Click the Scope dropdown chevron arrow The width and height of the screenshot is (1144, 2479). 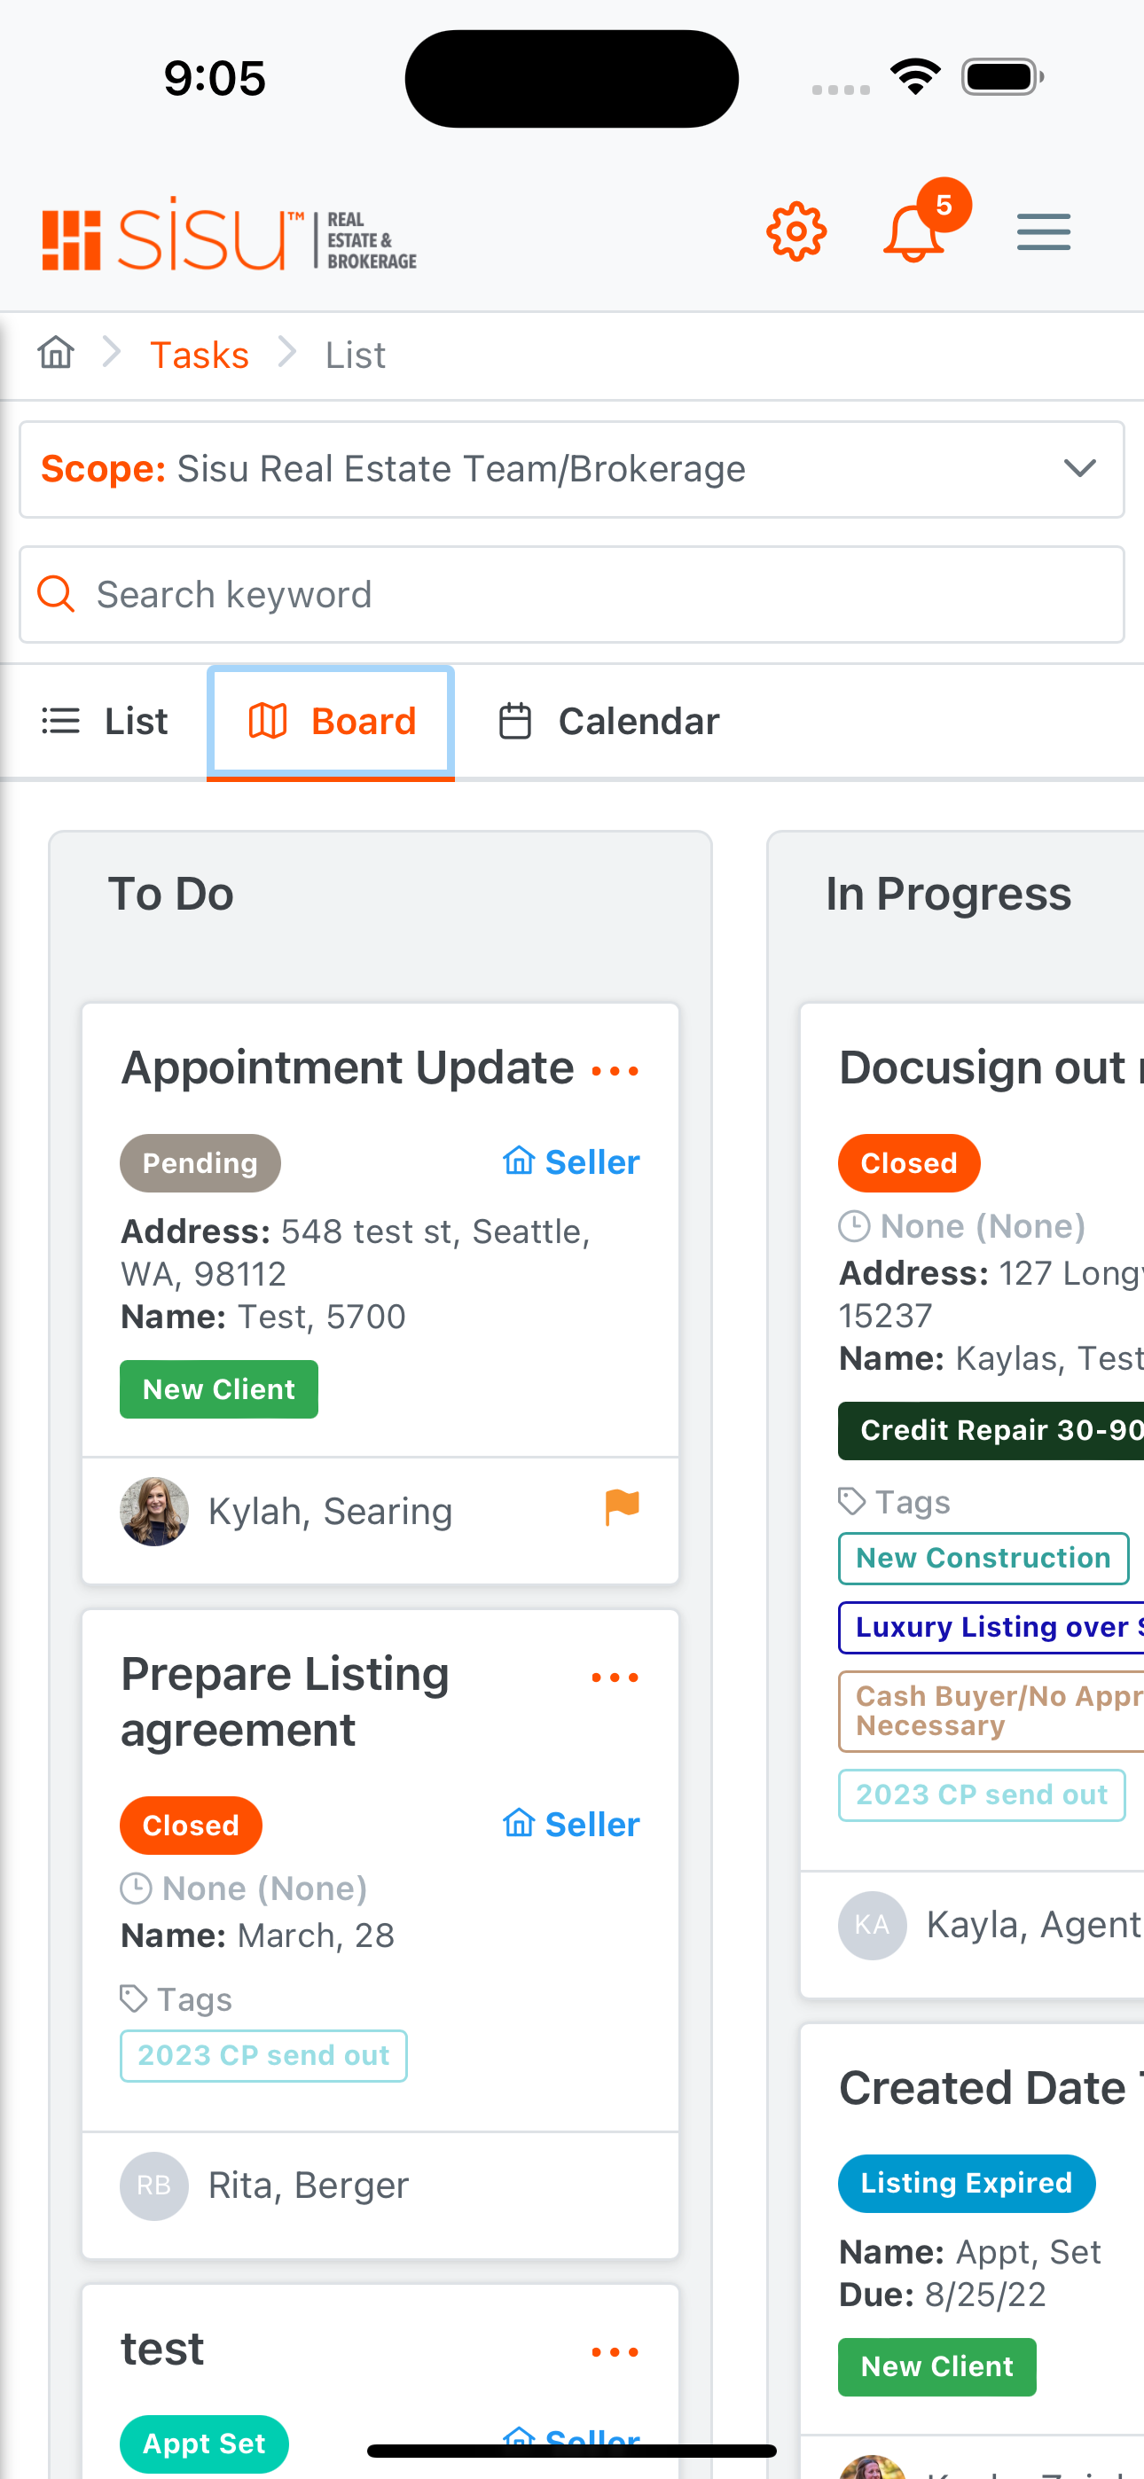click(x=1080, y=469)
